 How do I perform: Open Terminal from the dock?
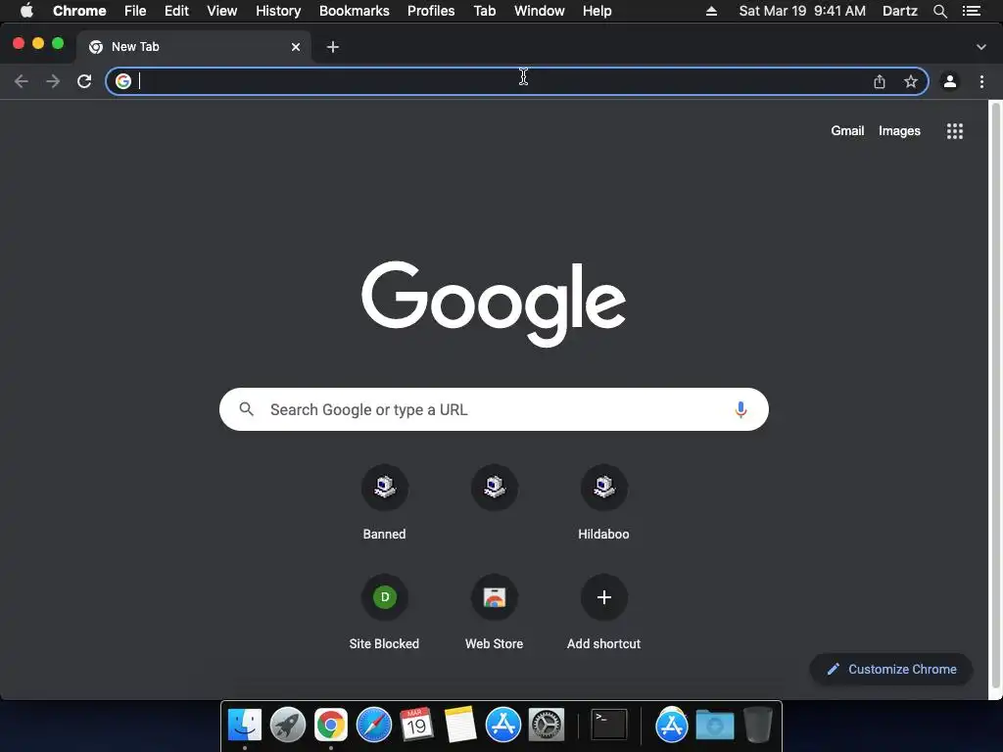click(x=609, y=725)
